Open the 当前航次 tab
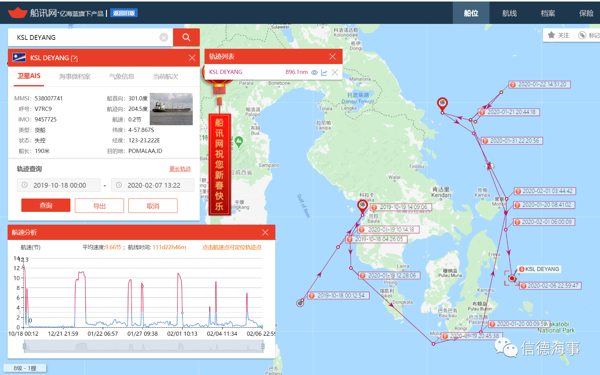 click(x=165, y=76)
